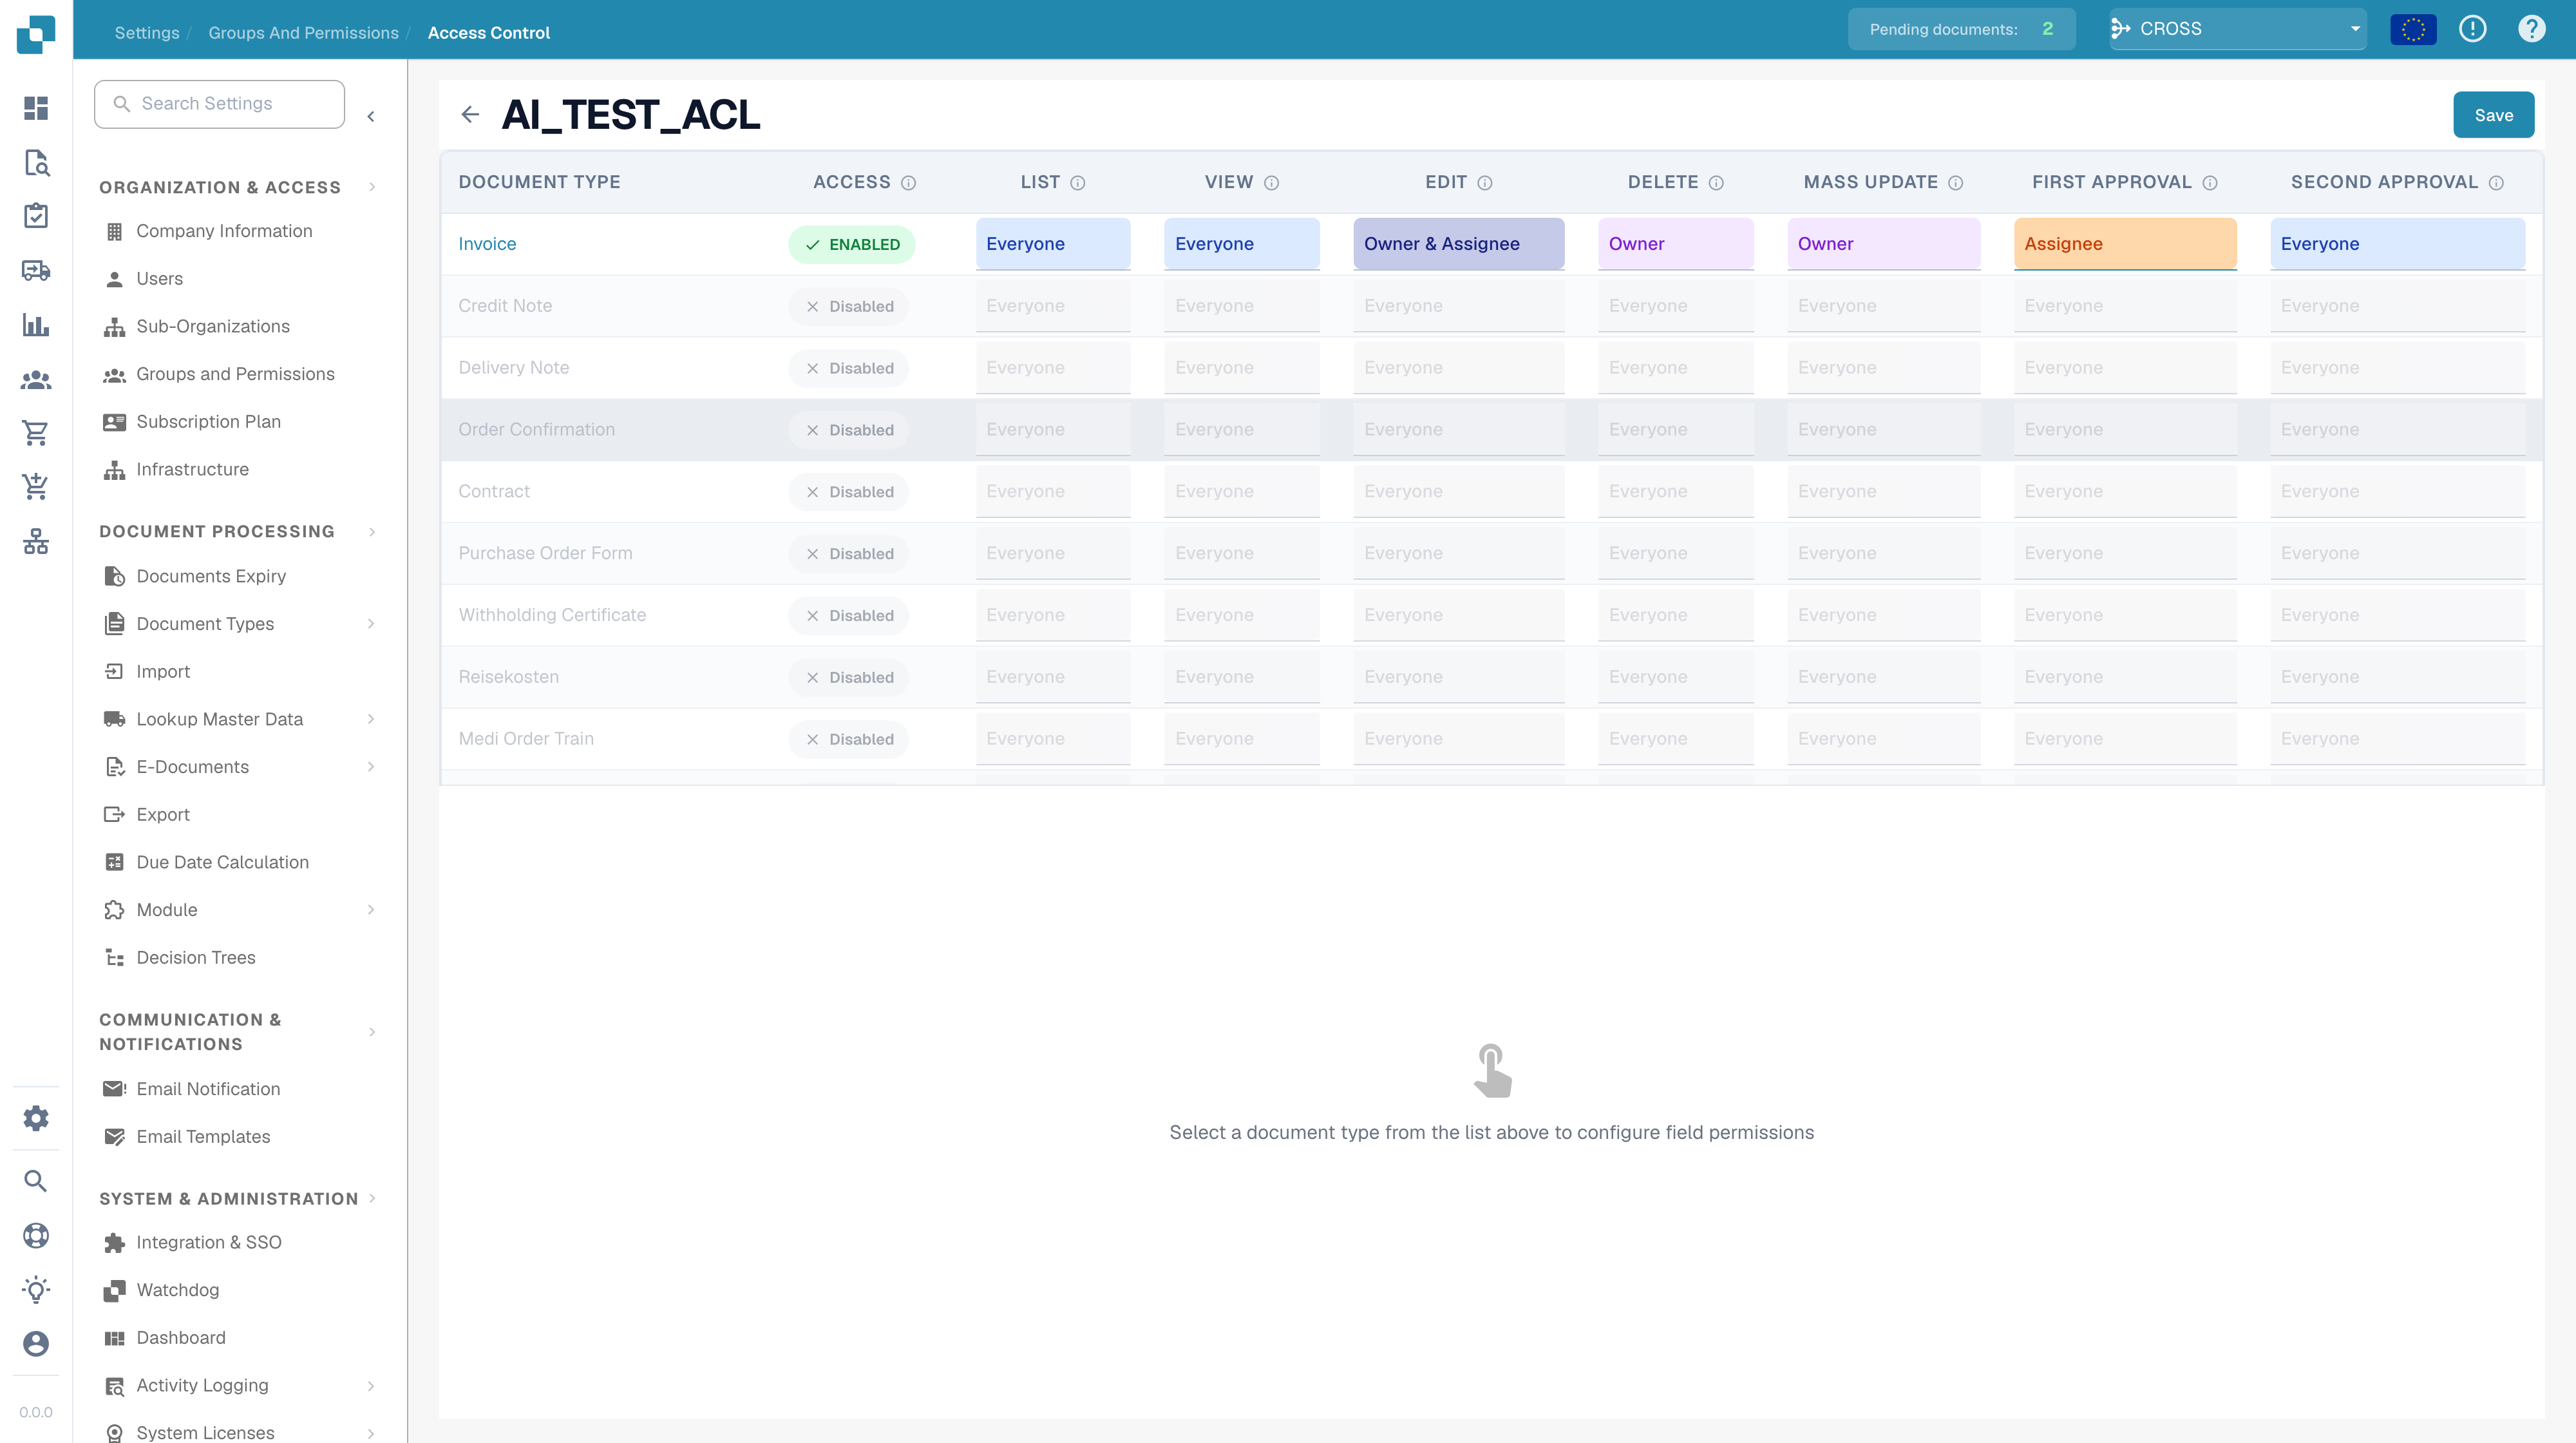Screen dimensions: 2576x1443
Task: Click the info icon next to MASS UPDATE
Action: tap(1955, 183)
